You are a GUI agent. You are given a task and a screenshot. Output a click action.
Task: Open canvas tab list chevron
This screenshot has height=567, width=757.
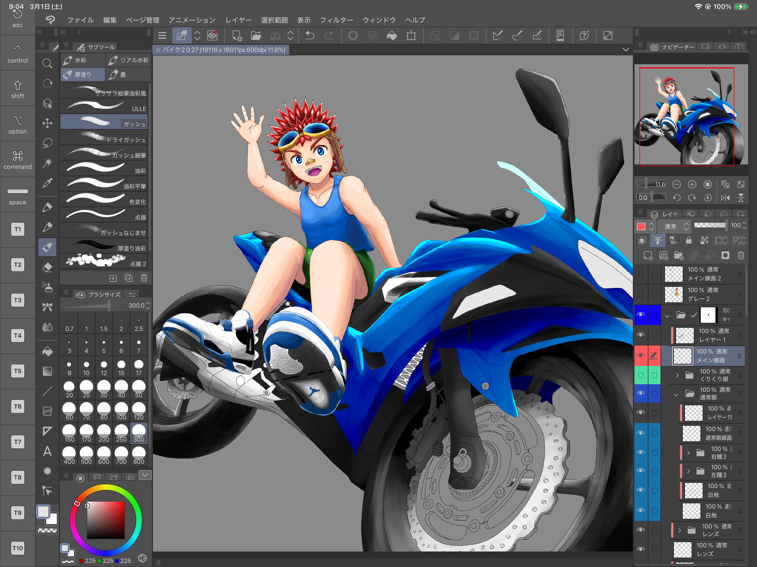click(626, 50)
